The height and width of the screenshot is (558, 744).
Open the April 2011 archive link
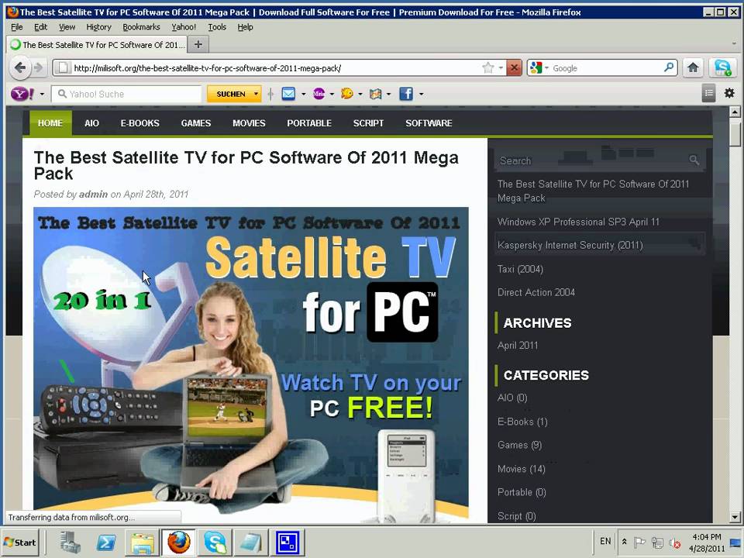point(518,346)
